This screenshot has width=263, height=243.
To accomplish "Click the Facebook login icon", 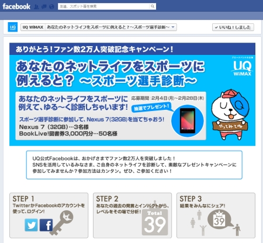I will pos(46,225).
